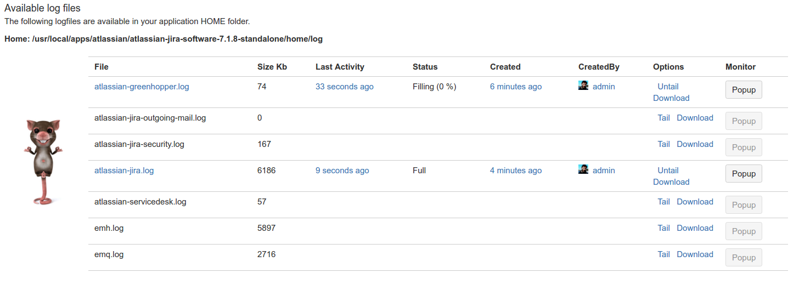
Task: Click size value 74
Action: pyautogui.click(x=262, y=87)
